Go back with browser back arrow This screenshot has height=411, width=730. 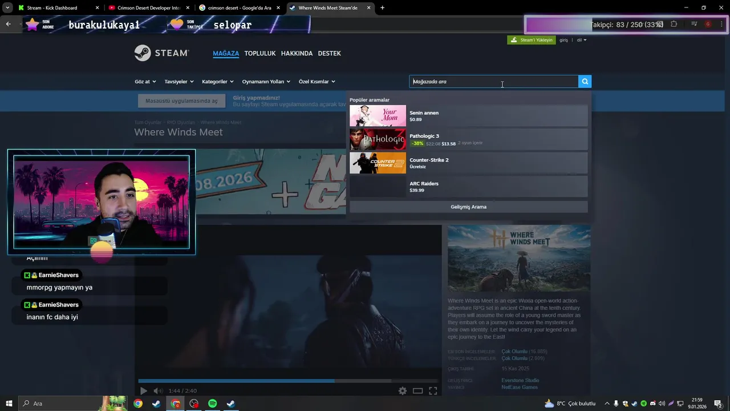[x=8, y=24]
